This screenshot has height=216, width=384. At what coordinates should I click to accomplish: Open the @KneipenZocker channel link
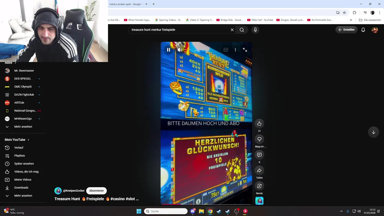point(74,190)
